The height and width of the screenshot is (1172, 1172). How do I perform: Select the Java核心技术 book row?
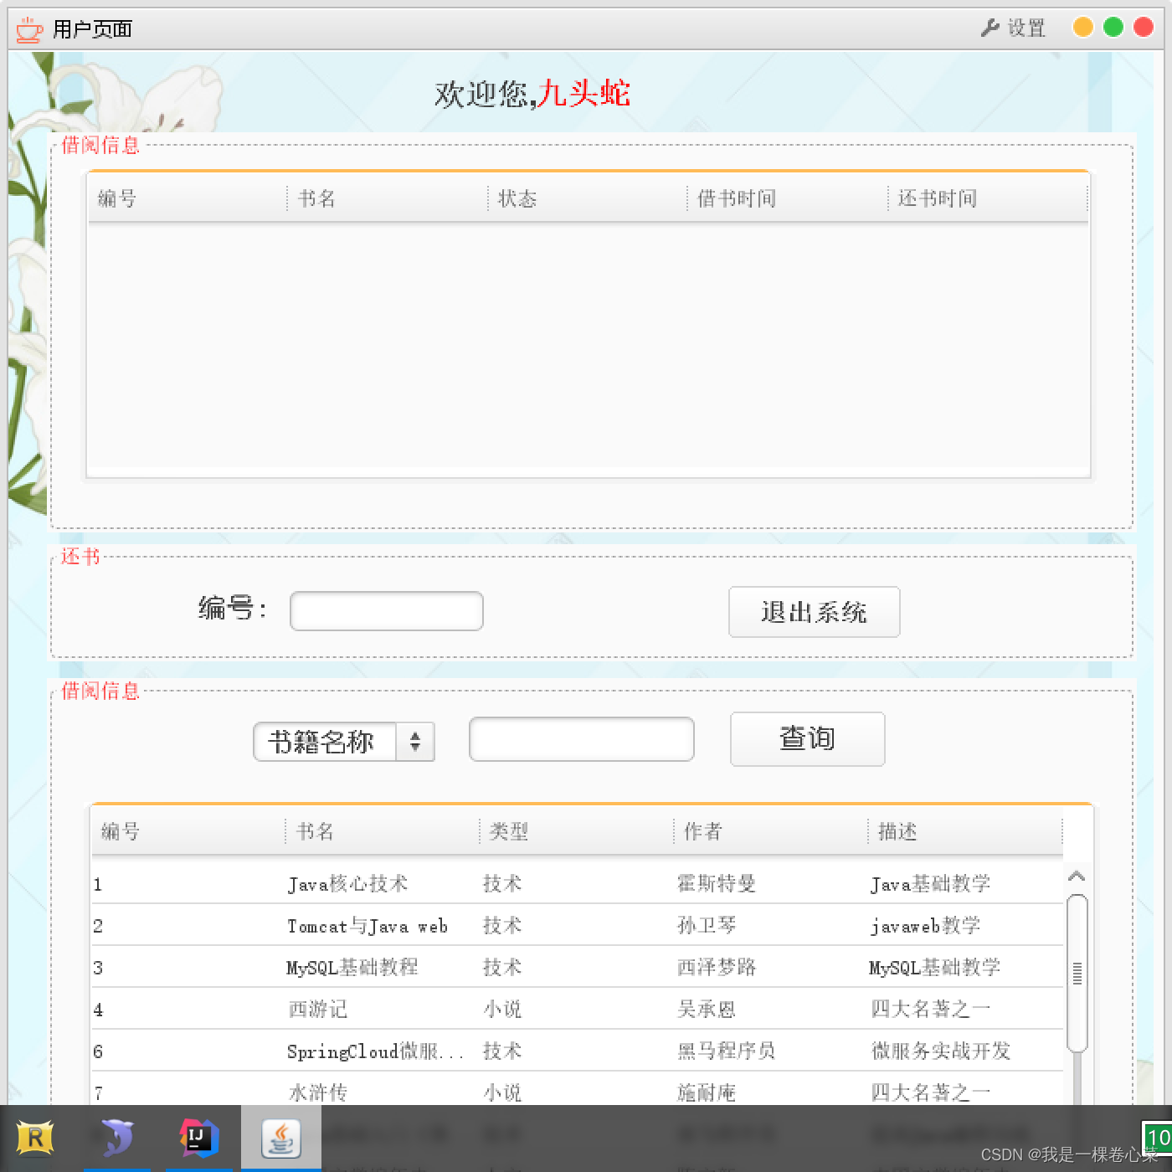tap(347, 884)
